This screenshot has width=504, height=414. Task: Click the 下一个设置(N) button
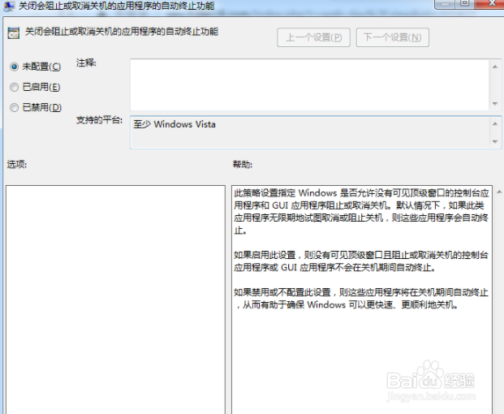click(393, 37)
